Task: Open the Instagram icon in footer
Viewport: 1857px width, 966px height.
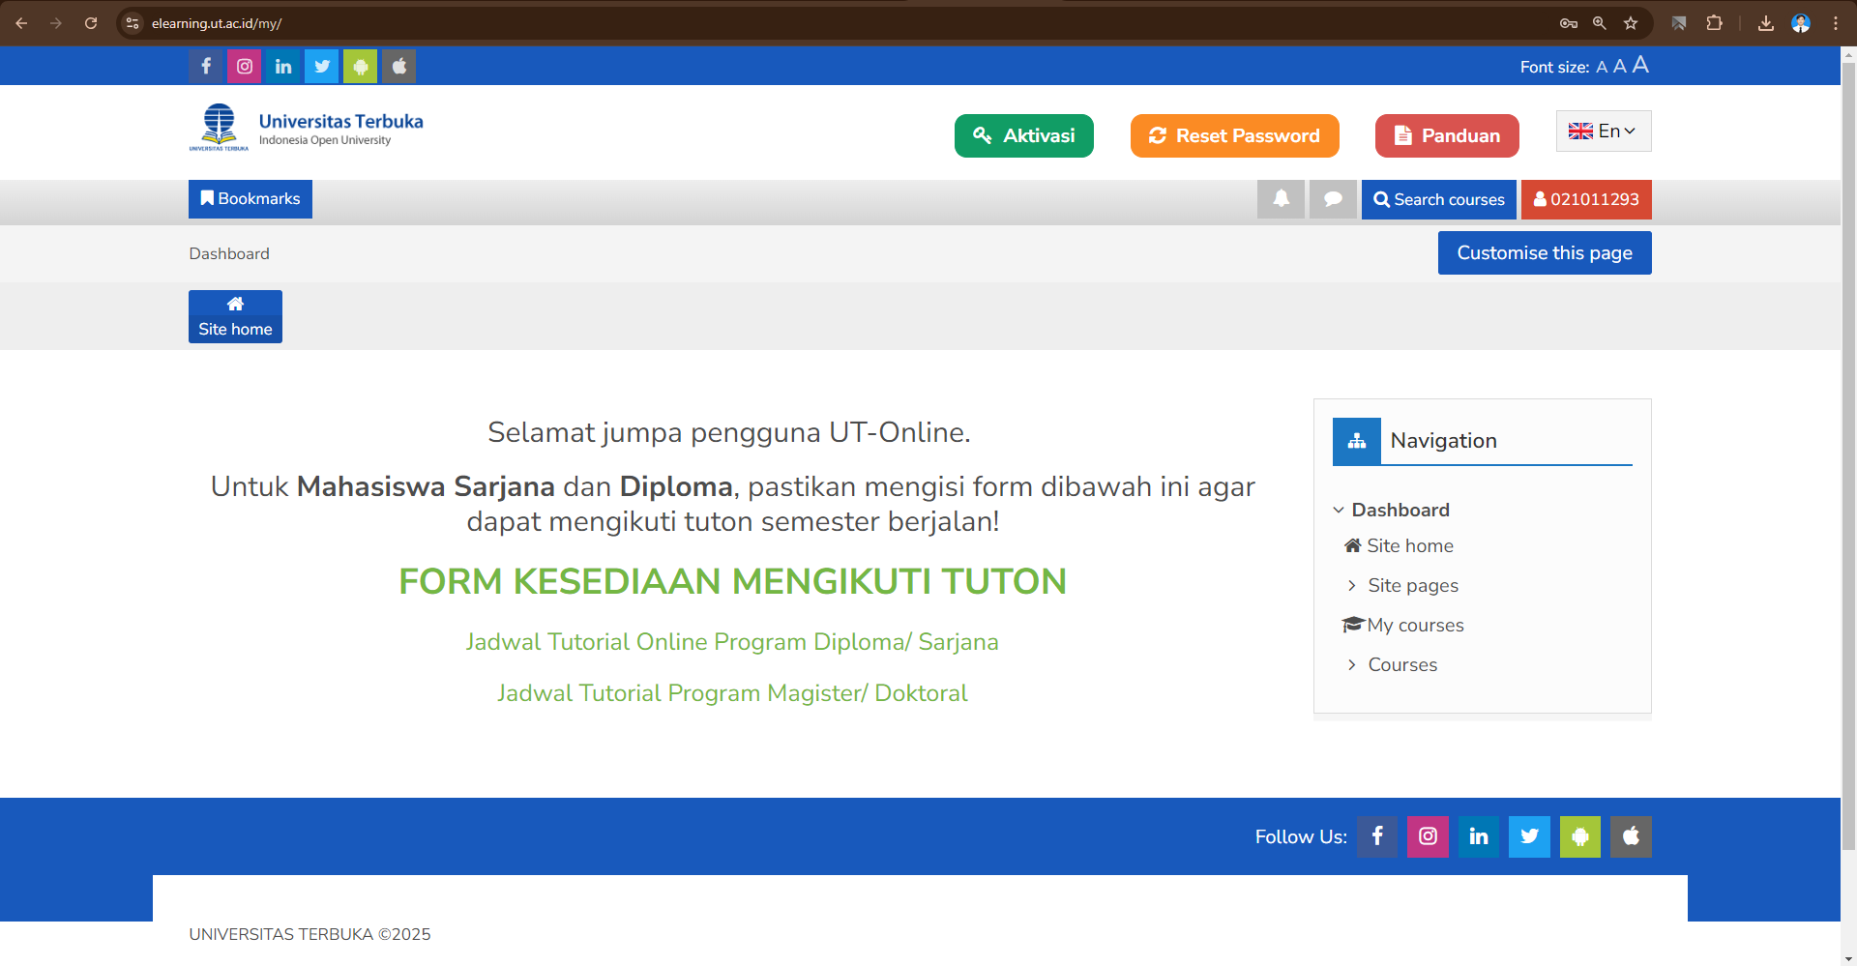Action: 1428,836
